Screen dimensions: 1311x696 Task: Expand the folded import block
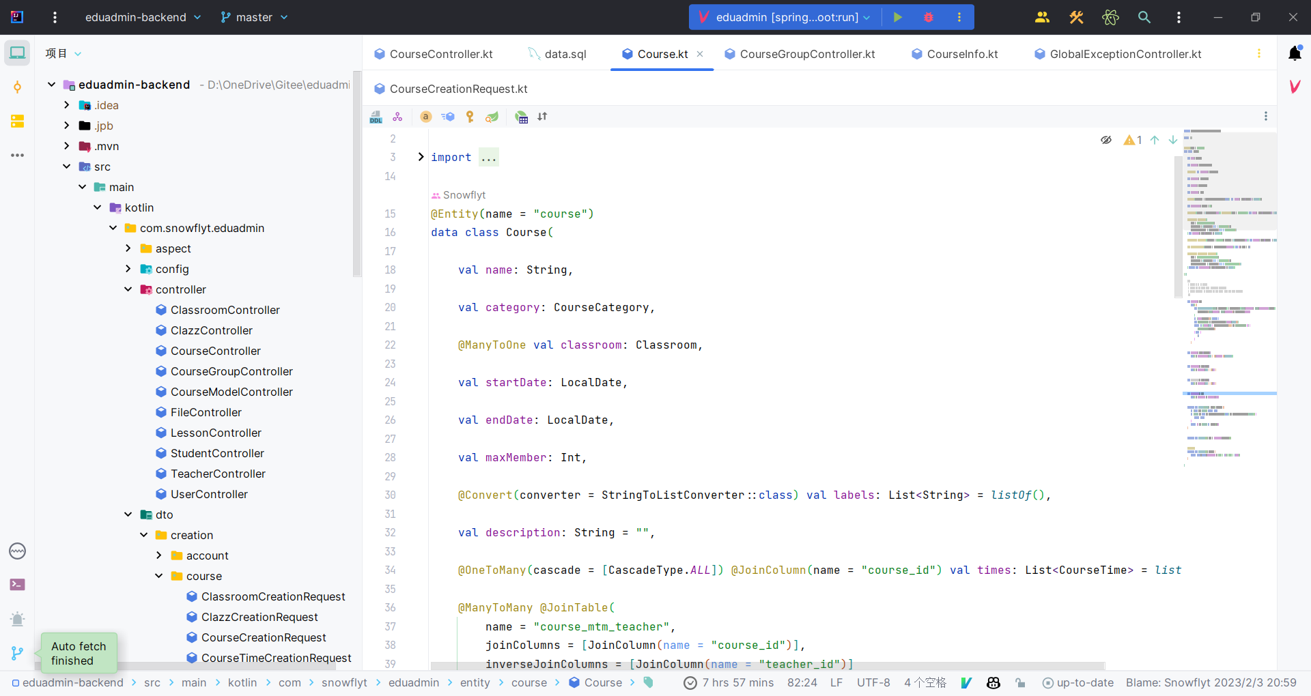(x=421, y=157)
